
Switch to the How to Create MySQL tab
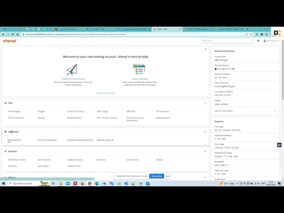136,29
